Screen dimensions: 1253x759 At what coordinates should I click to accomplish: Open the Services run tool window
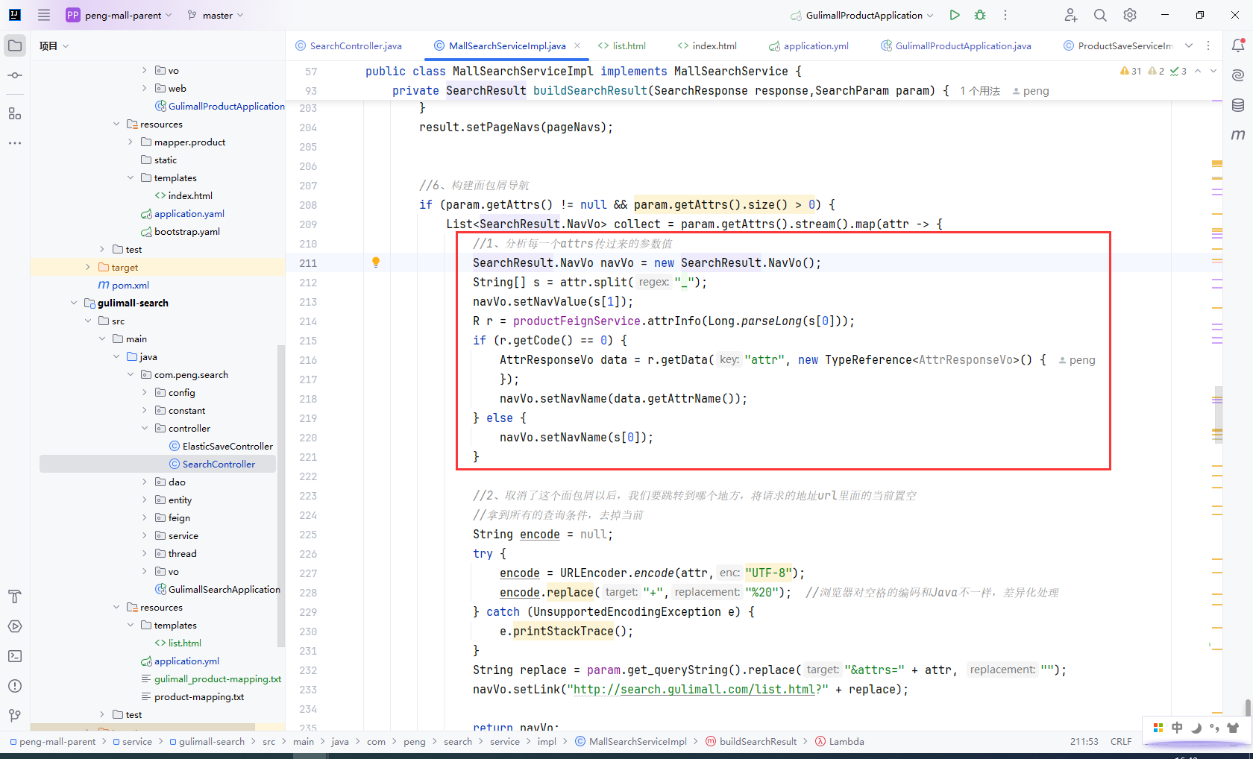tap(15, 626)
